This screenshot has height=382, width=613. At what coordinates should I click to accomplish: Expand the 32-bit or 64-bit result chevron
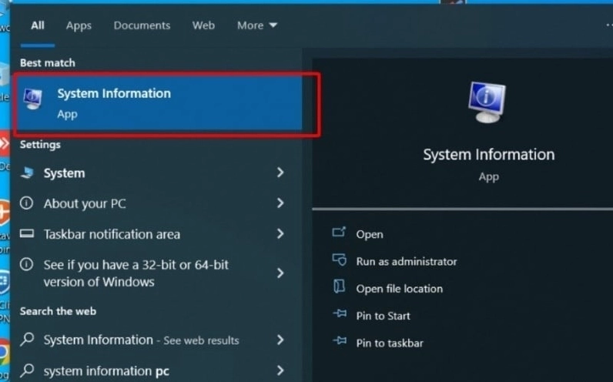(280, 273)
